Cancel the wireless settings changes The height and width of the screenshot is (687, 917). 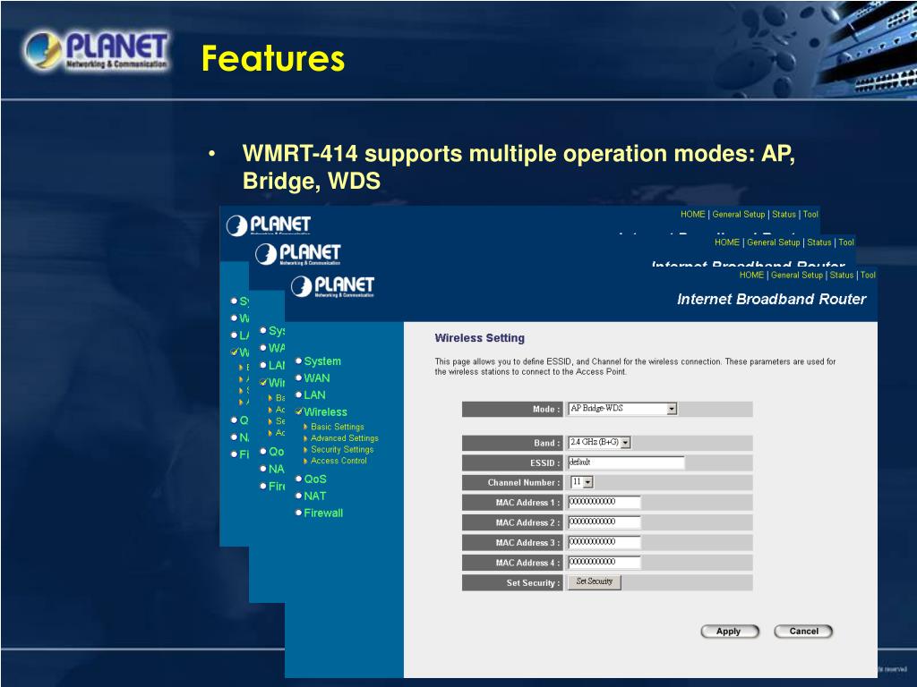[803, 632]
